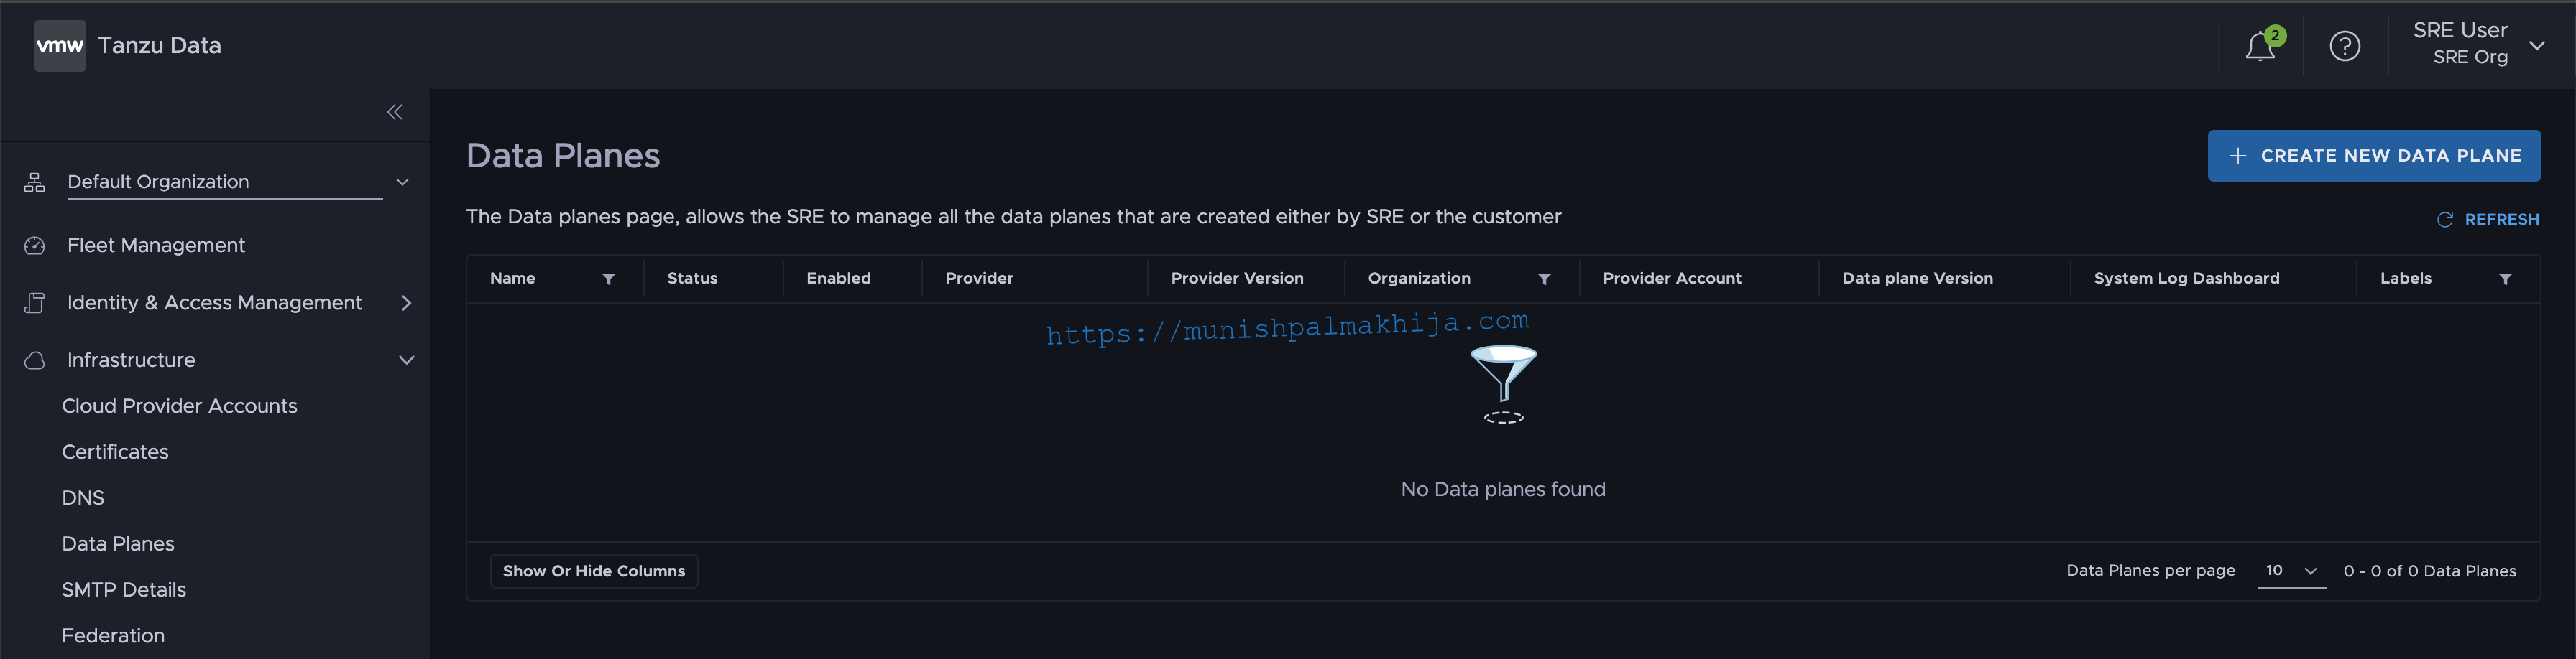Screen dimensions: 2576x659
Task: Click Show Or Hide Columns button
Action: pos(594,571)
